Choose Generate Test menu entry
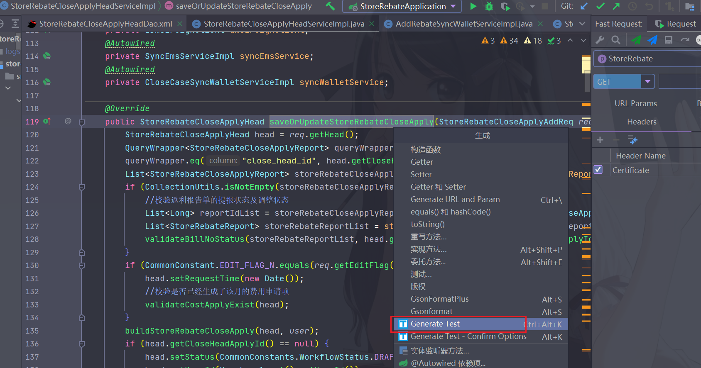The width and height of the screenshot is (701, 368). (480, 324)
